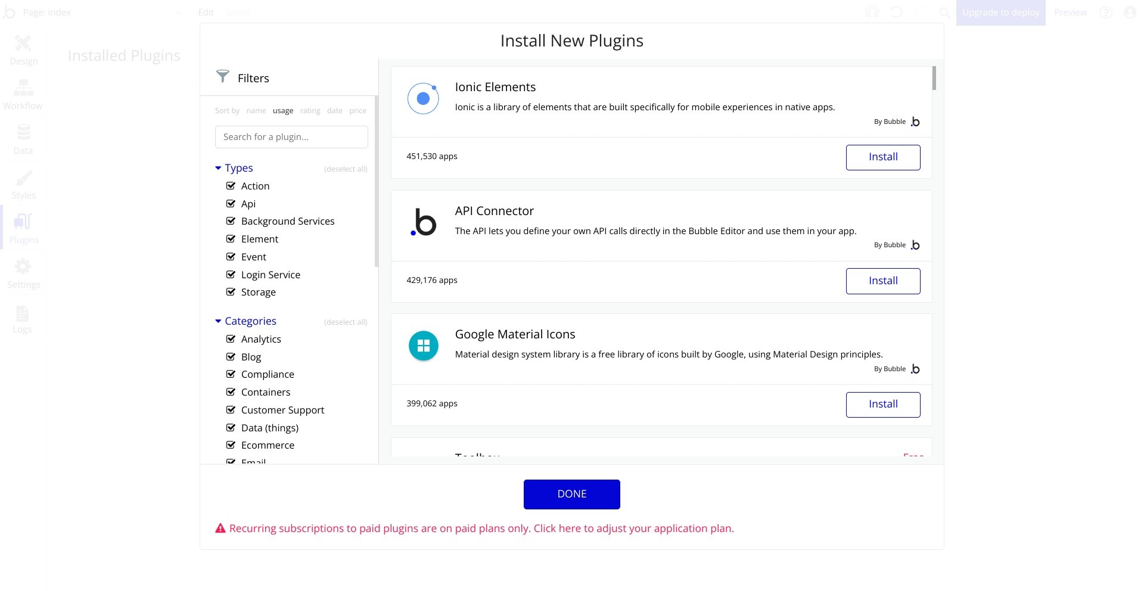Open the Edit menu in top bar
This screenshot has height=591, width=1144.
pos(206,12)
